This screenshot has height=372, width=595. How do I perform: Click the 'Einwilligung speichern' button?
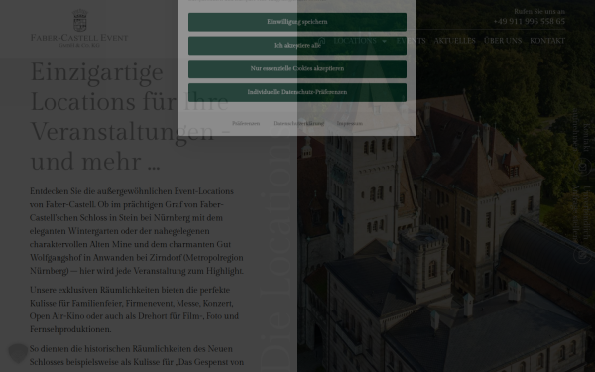coord(297,22)
